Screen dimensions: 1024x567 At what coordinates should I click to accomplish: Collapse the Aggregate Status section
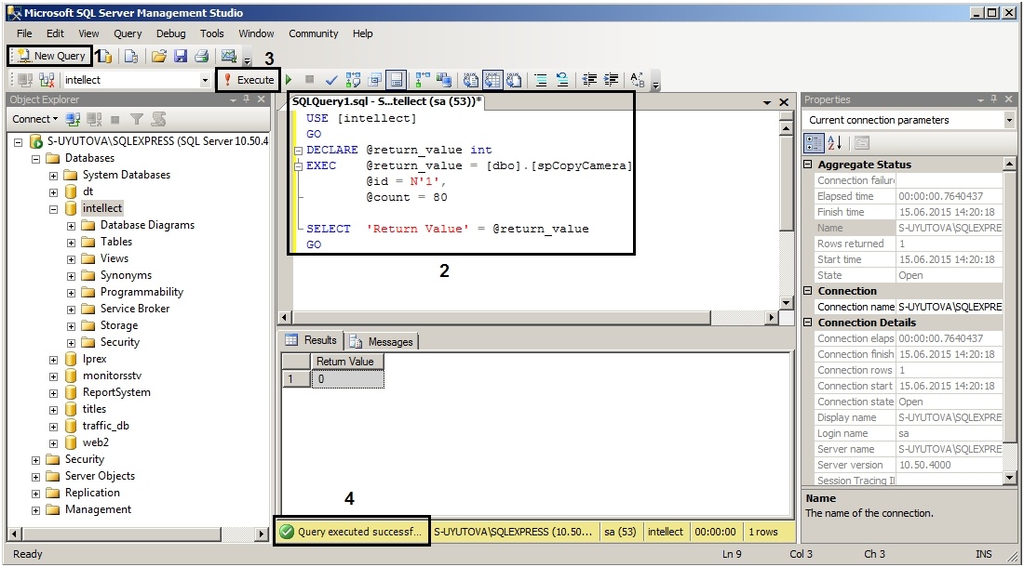pos(808,165)
